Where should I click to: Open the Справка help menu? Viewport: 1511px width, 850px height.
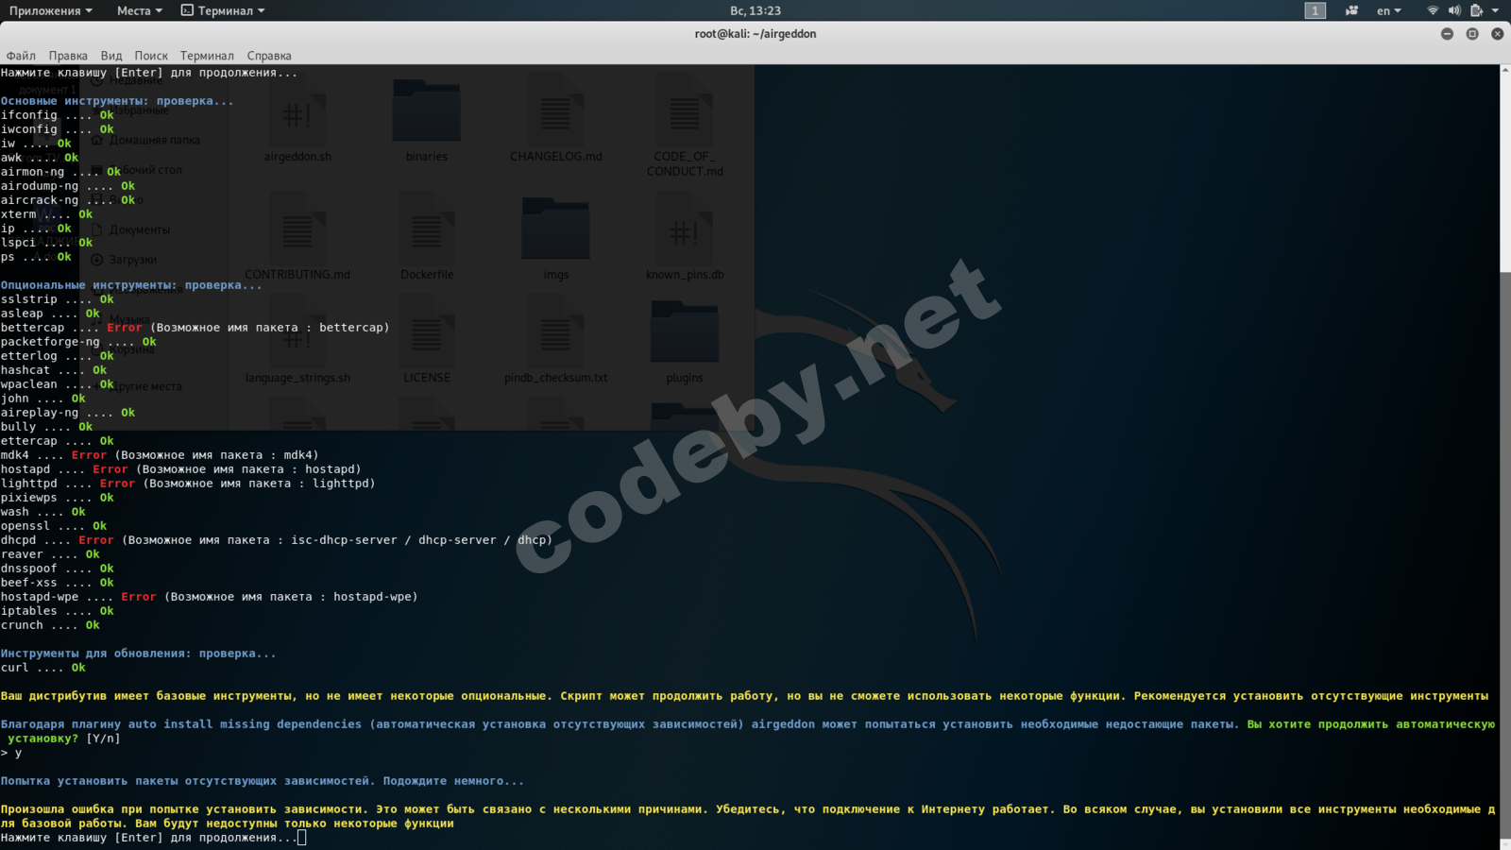pos(269,56)
